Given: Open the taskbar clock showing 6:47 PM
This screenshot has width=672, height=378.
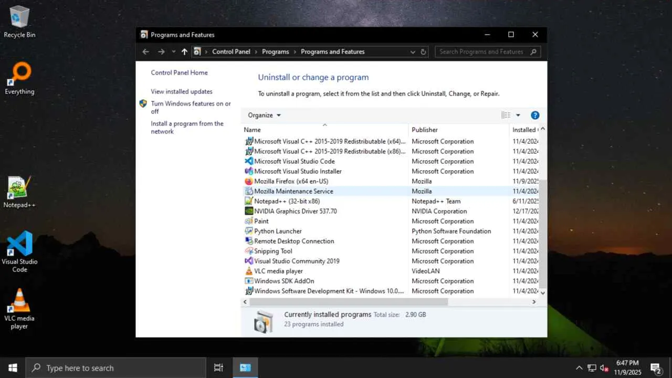Looking at the screenshot, I should (627, 367).
